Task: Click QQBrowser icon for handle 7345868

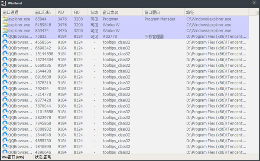Action: click(x=5, y=123)
